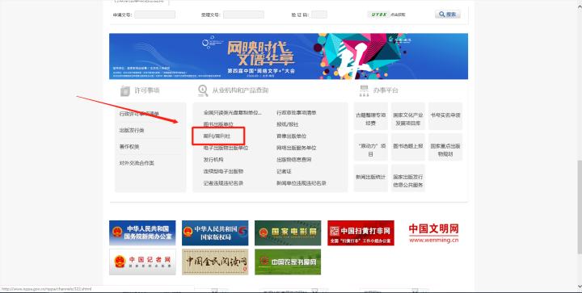Click the page vertical scrollbar thumb

(x=579, y=207)
